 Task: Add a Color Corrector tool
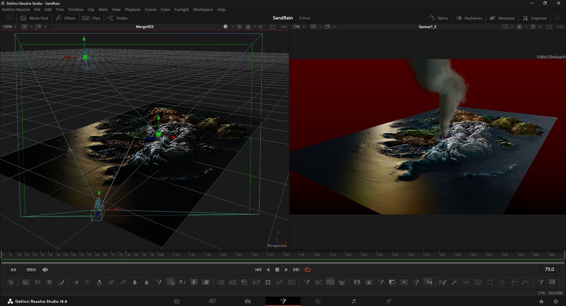88,282
